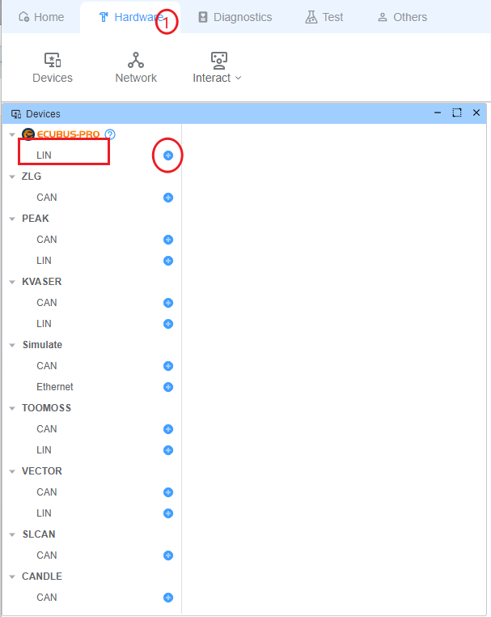Click the KVASER vendor name
Image resolution: width=491 pixels, height=617 pixels.
(x=42, y=282)
